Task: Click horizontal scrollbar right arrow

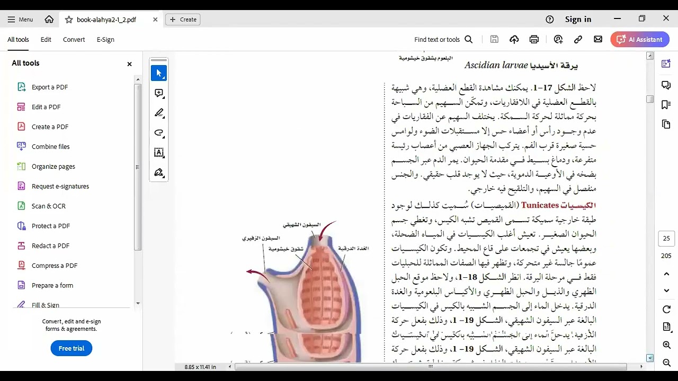Action: tap(641, 367)
